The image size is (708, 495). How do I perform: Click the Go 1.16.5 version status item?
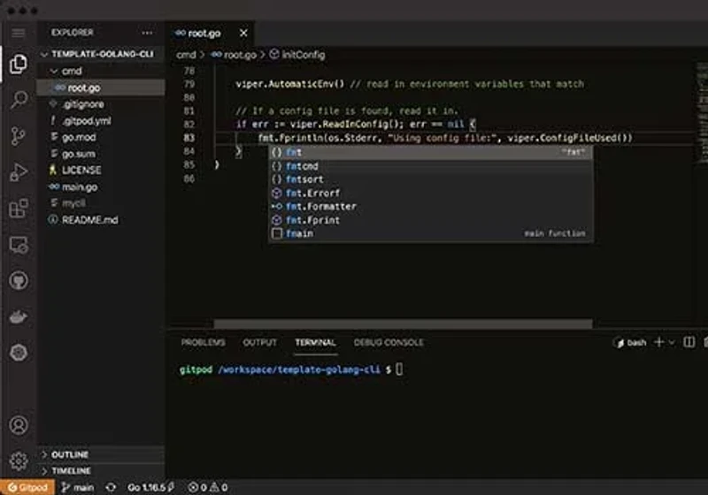[x=150, y=487]
